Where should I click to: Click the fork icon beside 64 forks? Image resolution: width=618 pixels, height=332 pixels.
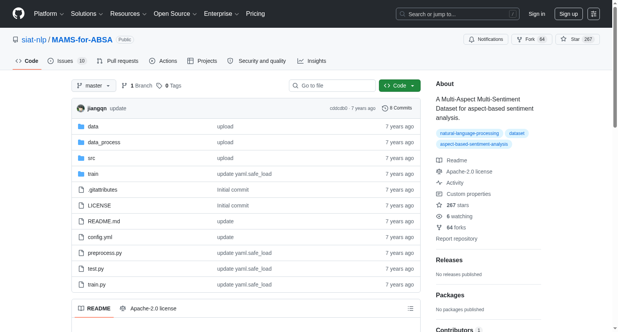[439, 228]
